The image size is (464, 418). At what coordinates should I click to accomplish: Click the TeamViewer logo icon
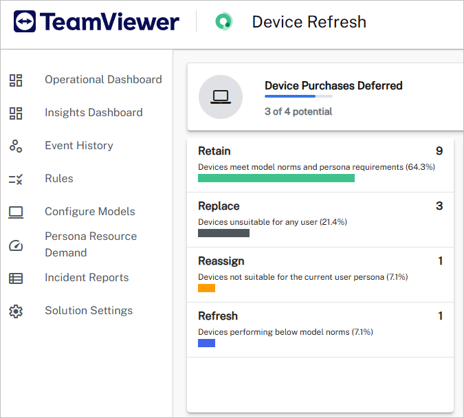point(25,21)
